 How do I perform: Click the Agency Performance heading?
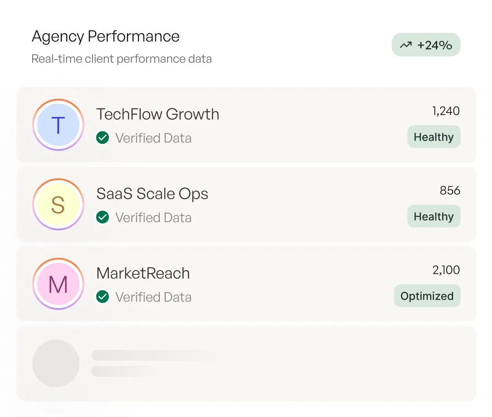click(x=105, y=36)
